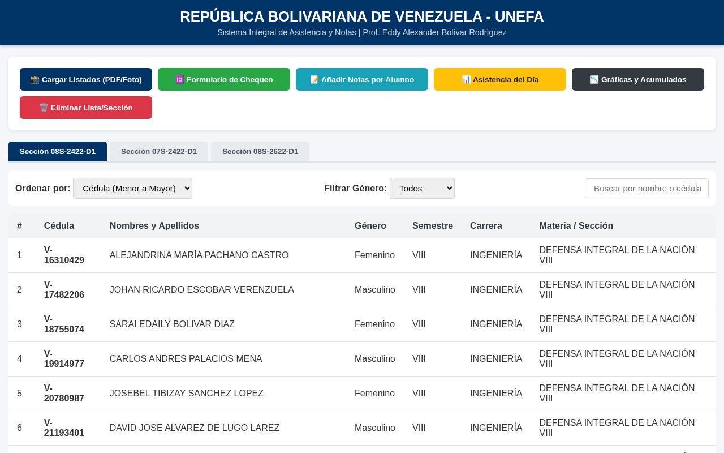The height and width of the screenshot is (453, 724).
Task: Click the Eliminar Lista/Sección label
Action: tap(92, 108)
